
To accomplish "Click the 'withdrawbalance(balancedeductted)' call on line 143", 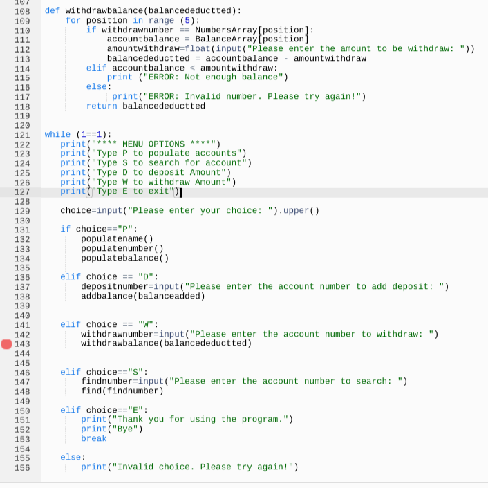I will coord(166,343).
